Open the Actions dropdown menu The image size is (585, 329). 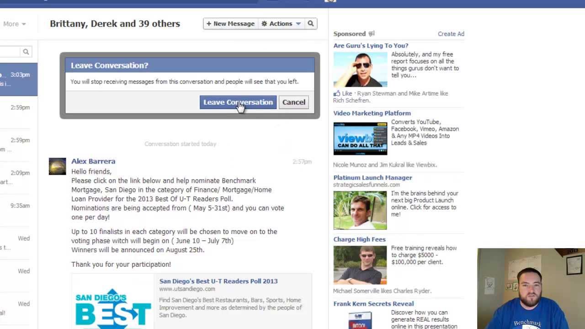point(281,24)
